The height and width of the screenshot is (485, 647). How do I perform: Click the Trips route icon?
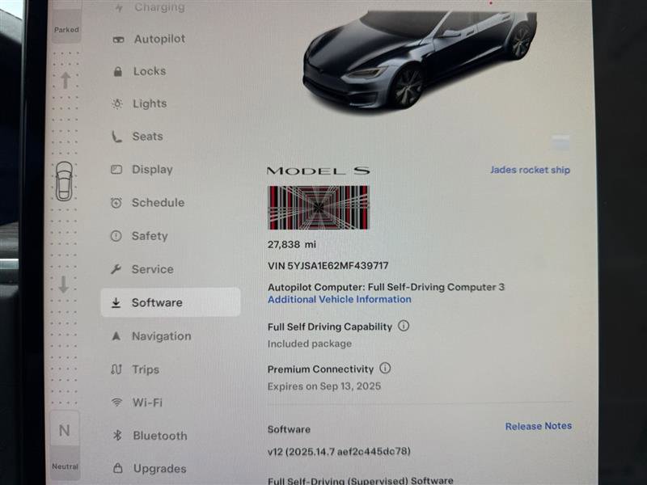(x=116, y=369)
